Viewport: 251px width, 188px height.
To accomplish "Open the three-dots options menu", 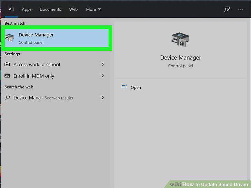I will tap(240, 9).
